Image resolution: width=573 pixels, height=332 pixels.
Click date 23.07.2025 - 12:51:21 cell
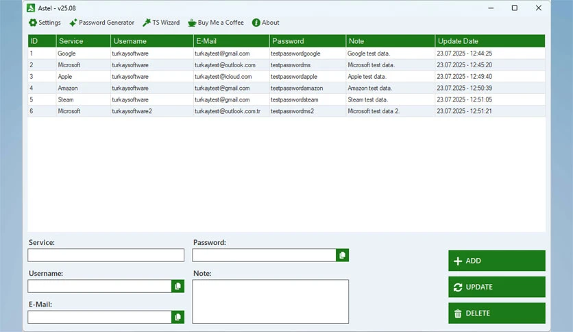point(489,111)
